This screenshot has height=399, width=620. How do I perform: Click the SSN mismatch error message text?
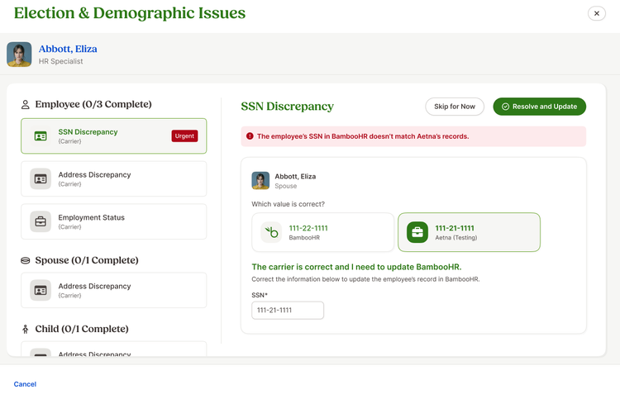click(x=363, y=136)
